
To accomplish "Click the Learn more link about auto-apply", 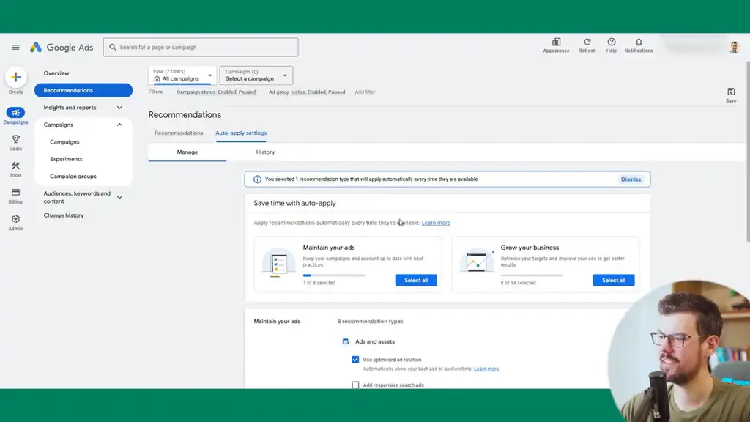I will [x=437, y=222].
